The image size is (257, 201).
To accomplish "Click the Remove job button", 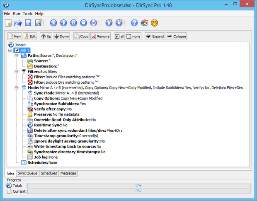I will tap(100, 36).
